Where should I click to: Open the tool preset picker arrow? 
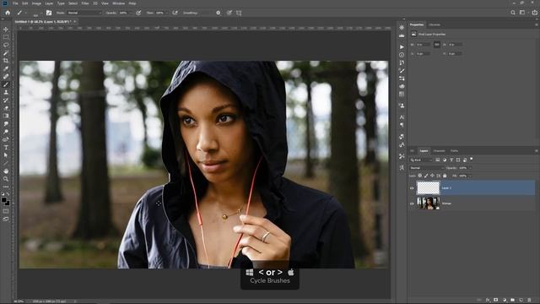(26, 13)
